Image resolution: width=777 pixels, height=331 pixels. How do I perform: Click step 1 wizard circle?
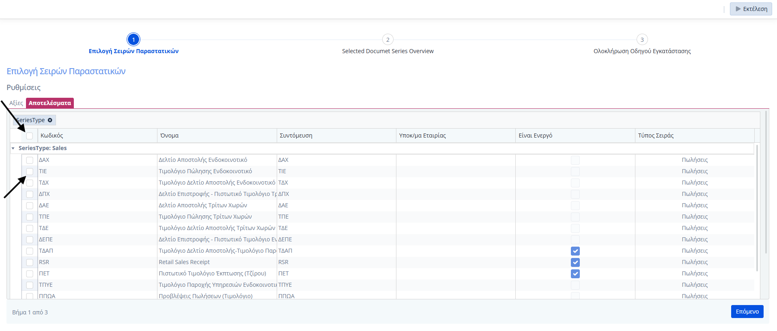(x=133, y=40)
